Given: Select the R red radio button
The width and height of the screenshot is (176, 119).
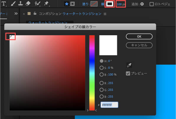Looking at the screenshot, I should point(102,83).
